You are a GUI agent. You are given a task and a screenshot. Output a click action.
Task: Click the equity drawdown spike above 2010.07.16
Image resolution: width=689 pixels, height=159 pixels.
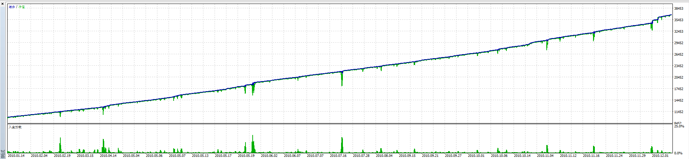pyautogui.click(x=342, y=79)
